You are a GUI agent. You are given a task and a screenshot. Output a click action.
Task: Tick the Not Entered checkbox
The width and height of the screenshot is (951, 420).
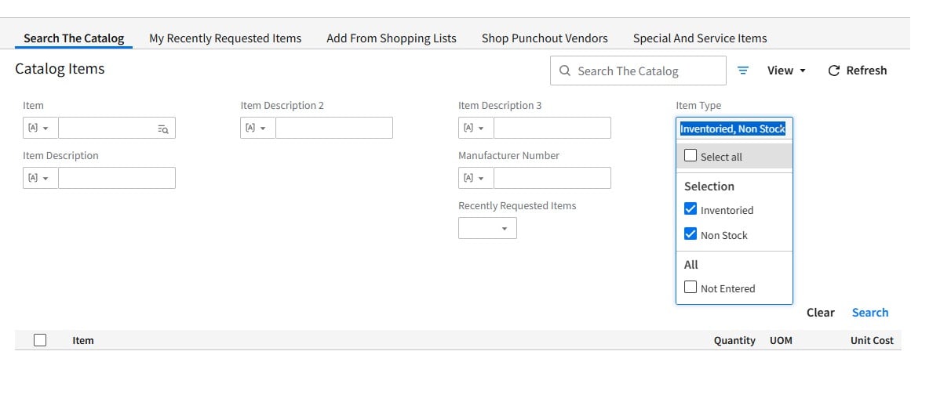[x=690, y=288]
